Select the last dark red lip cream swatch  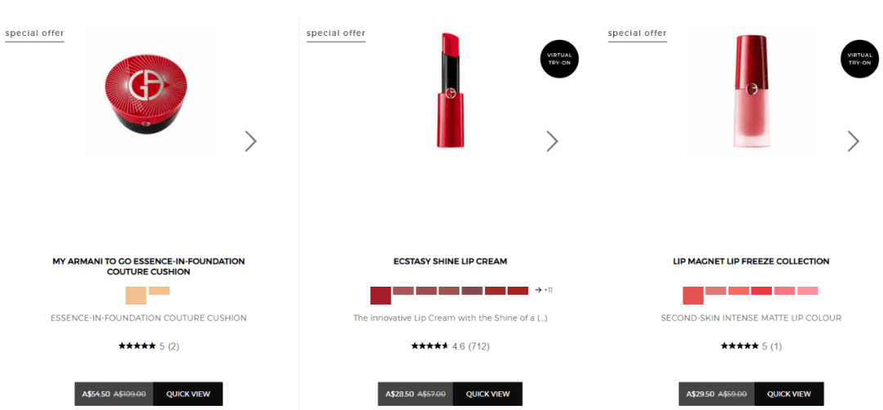pos(518,291)
